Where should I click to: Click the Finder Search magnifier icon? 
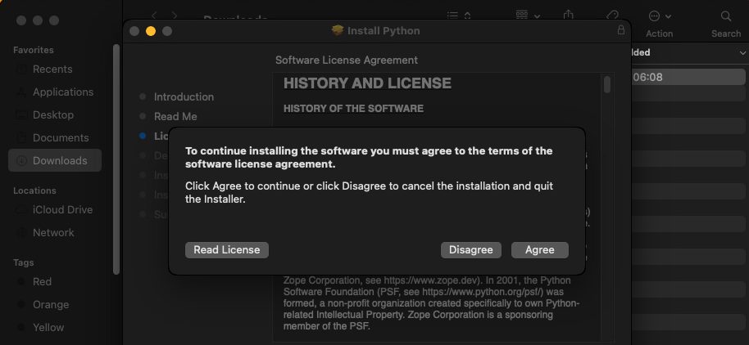(x=725, y=16)
